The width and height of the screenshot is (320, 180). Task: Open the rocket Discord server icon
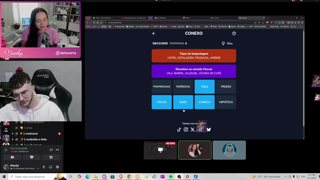tap(6, 129)
